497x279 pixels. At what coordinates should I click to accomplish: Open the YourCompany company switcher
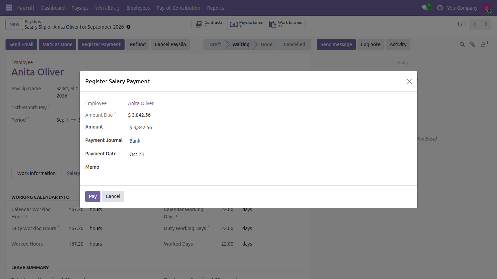pyautogui.click(x=462, y=8)
